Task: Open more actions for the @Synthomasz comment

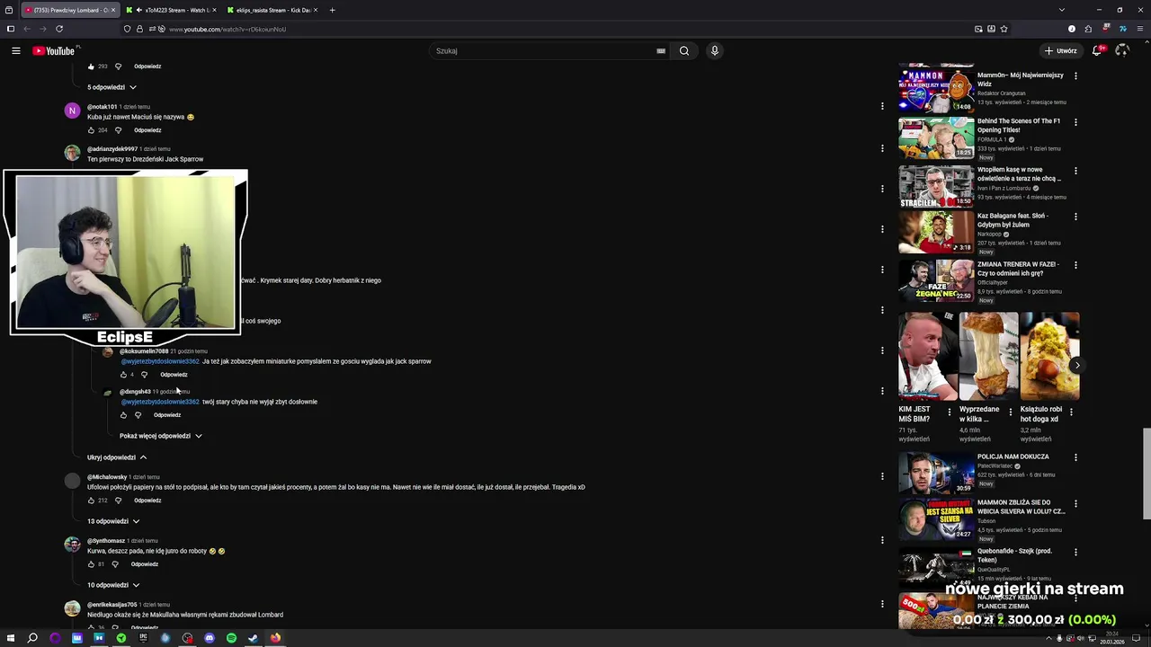Action: tap(882, 540)
